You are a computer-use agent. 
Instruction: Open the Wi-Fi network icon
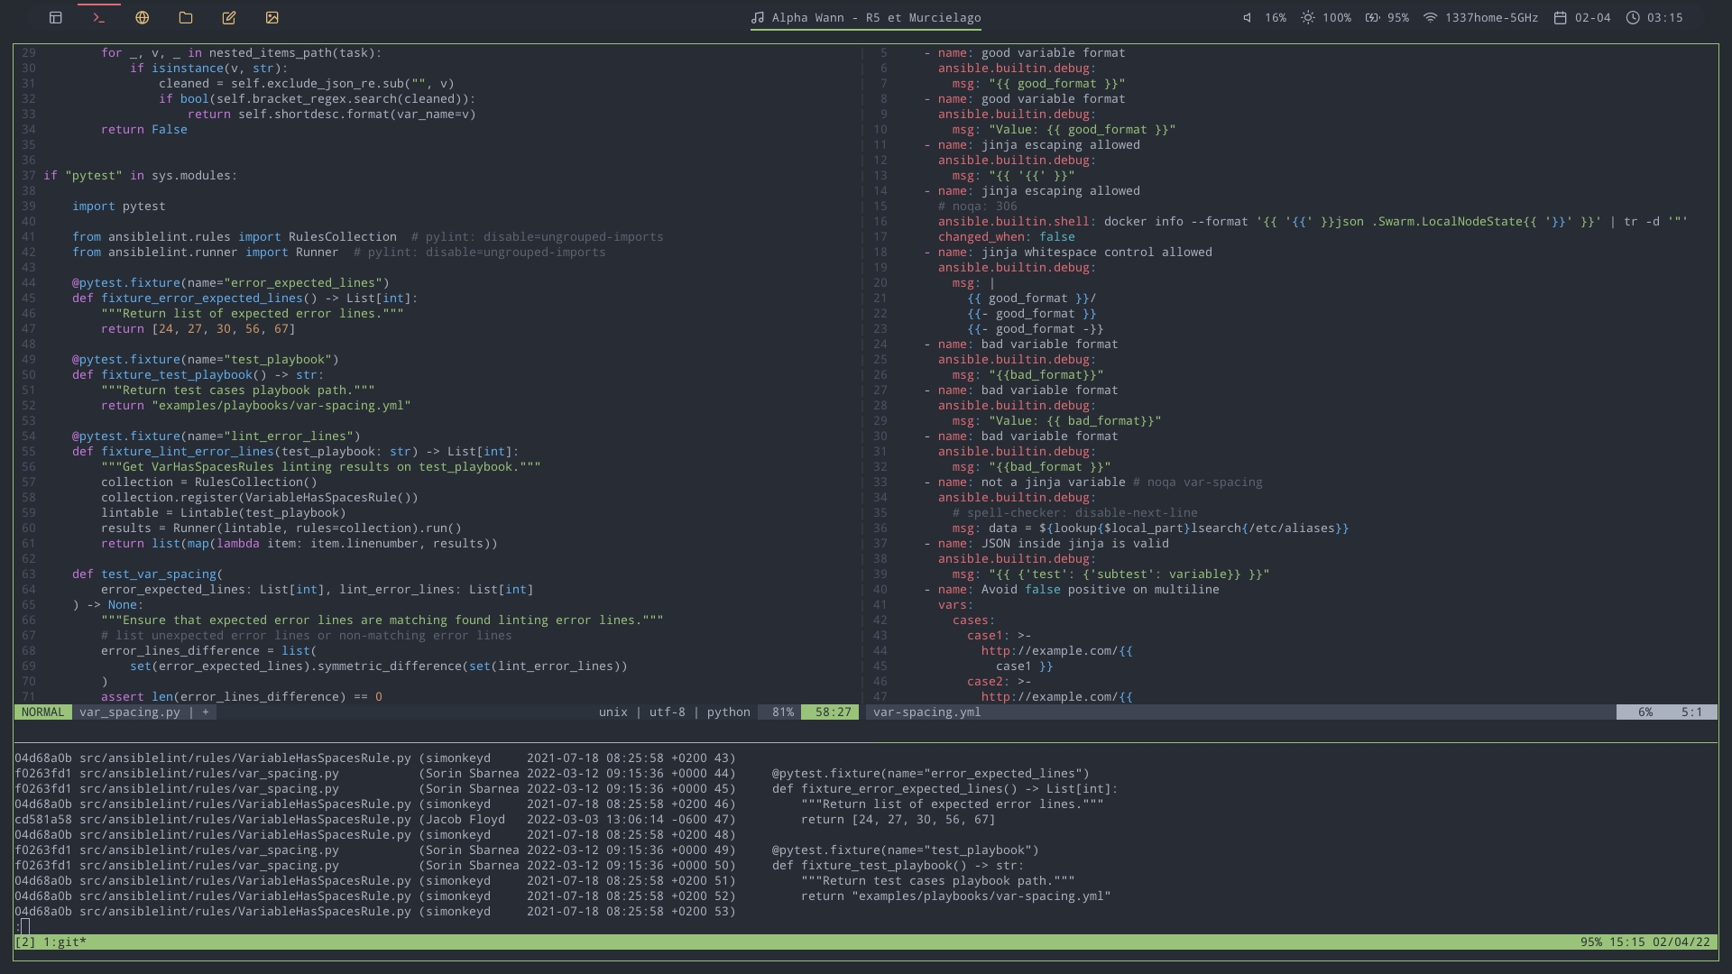[1430, 17]
